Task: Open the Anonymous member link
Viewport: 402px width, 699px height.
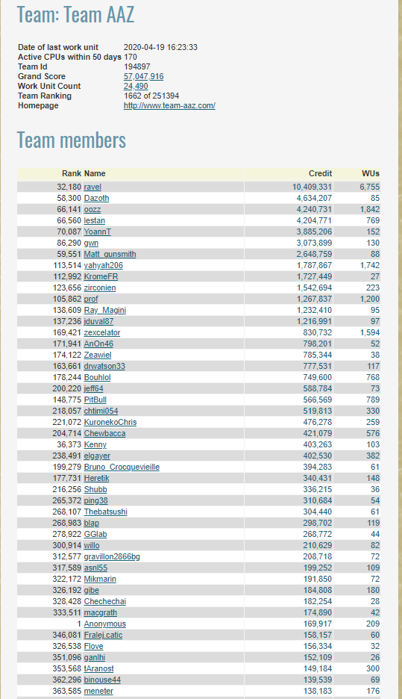Action: (105, 624)
